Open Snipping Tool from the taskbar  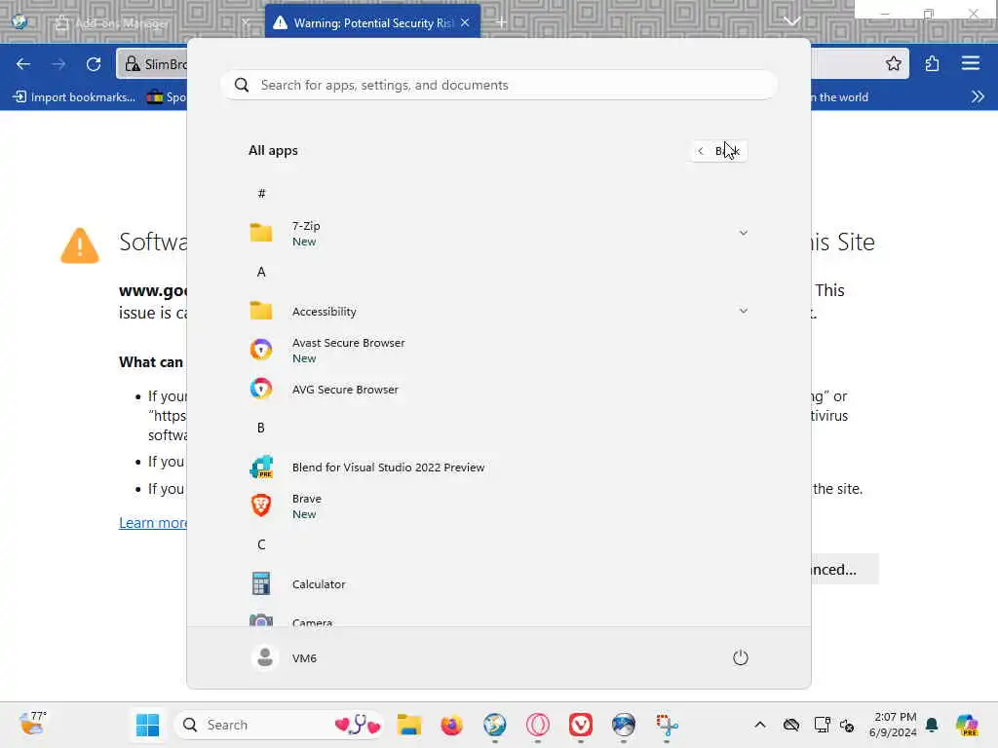pos(667,725)
